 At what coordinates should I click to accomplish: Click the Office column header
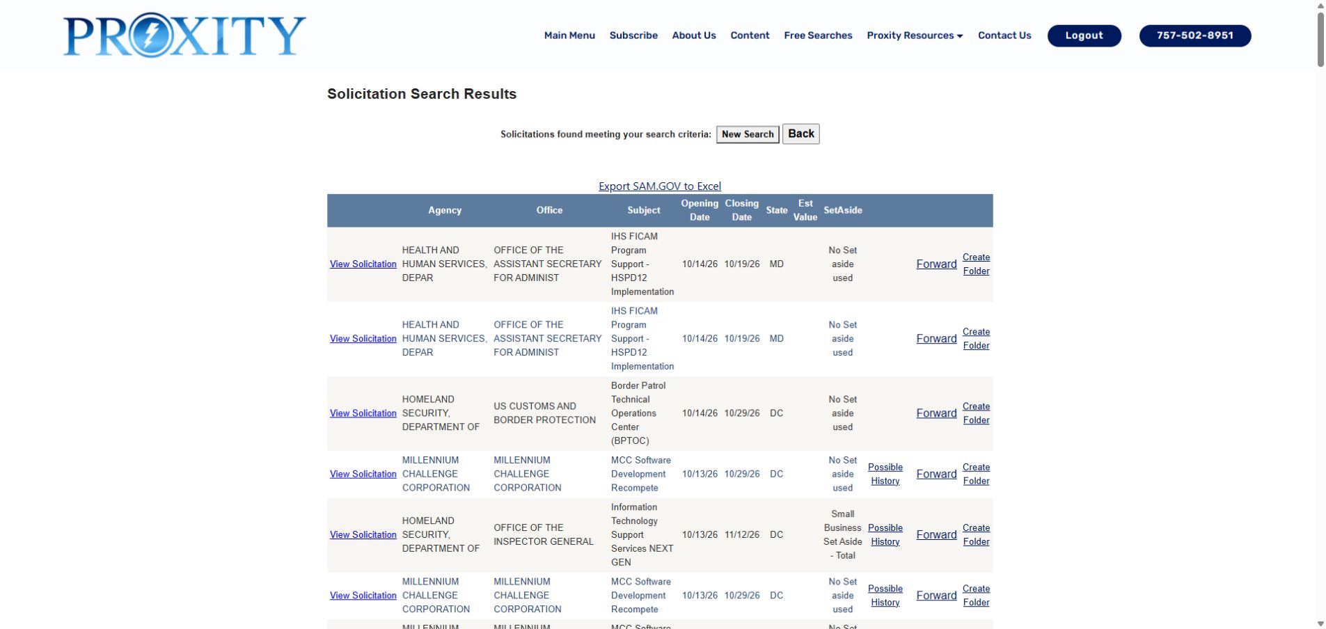tap(549, 210)
